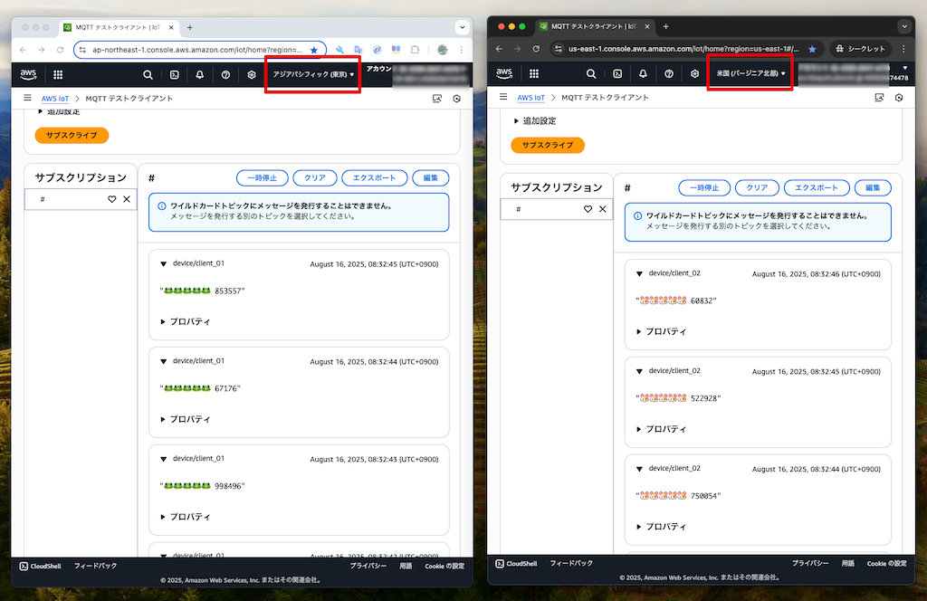Open AWS IoT breadcrumb link in Tokyo window
This screenshot has width=927, height=601.
(x=55, y=99)
